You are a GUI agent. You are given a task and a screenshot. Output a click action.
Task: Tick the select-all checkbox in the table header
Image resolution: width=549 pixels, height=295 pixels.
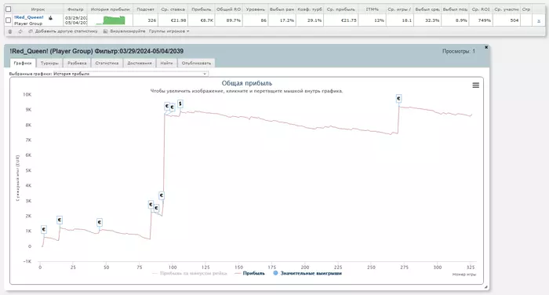coord(9,9)
